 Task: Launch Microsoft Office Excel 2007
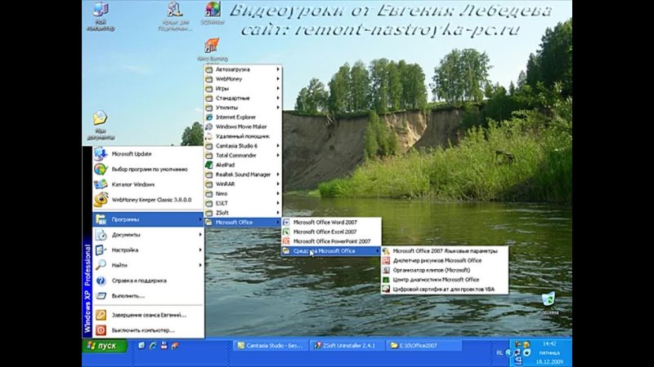pos(331,232)
